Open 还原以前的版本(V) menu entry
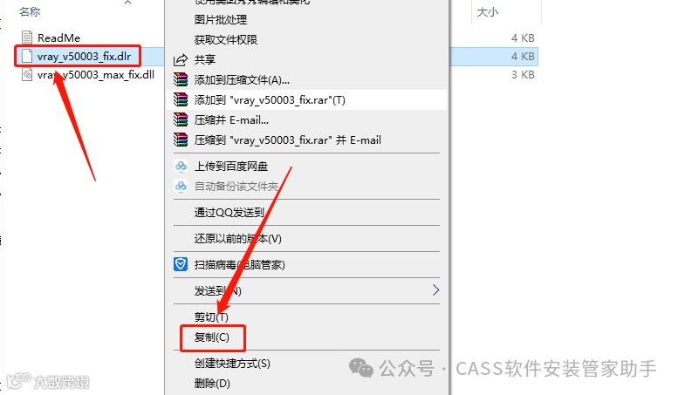 pyautogui.click(x=238, y=239)
